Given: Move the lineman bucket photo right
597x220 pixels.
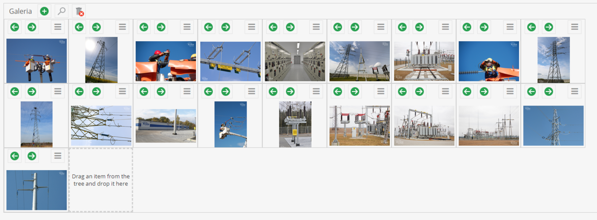Looking at the screenshot, I should (32, 27).
